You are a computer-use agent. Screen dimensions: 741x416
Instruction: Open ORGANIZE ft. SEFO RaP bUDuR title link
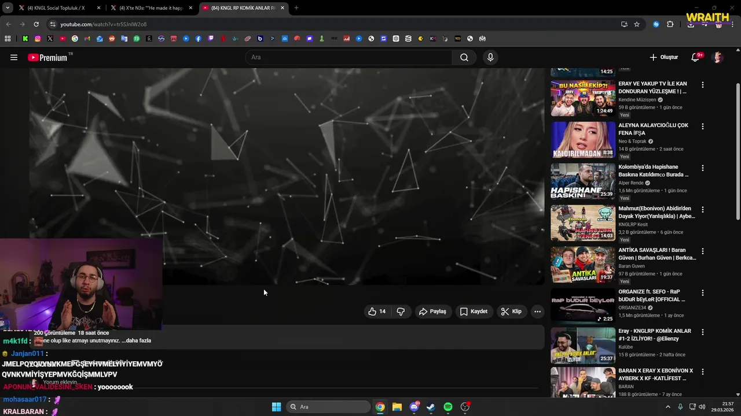(651, 295)
